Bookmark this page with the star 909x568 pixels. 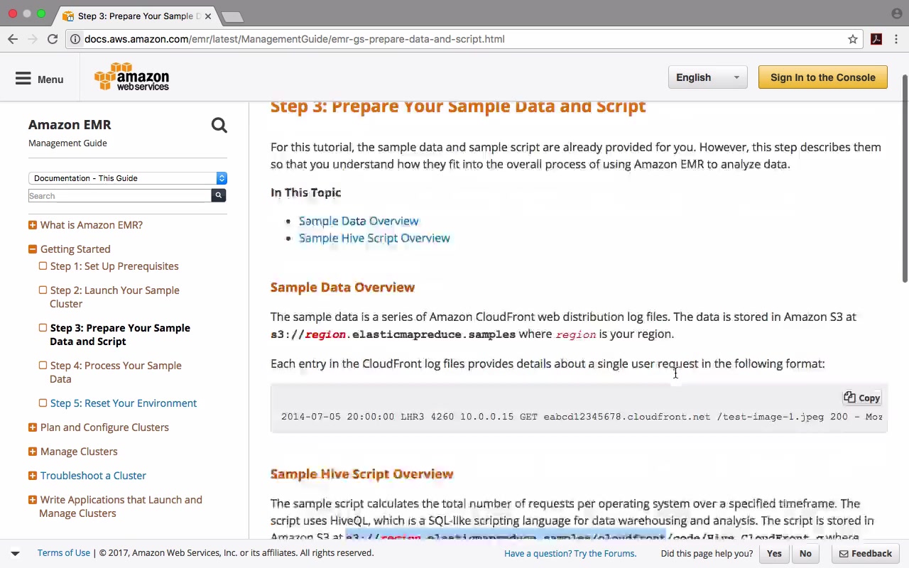click(x=853, y=39)
